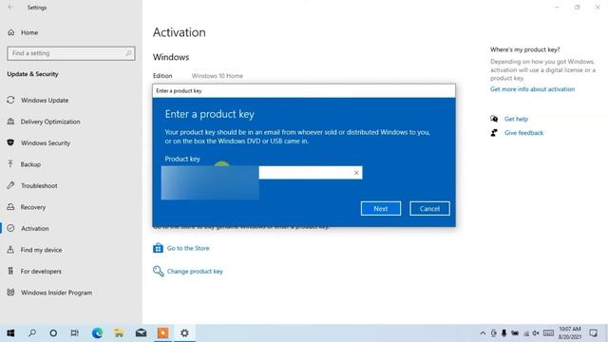Click the 'Windows 10 Home' edition text
608x342 pixels.
click(218, 76)
